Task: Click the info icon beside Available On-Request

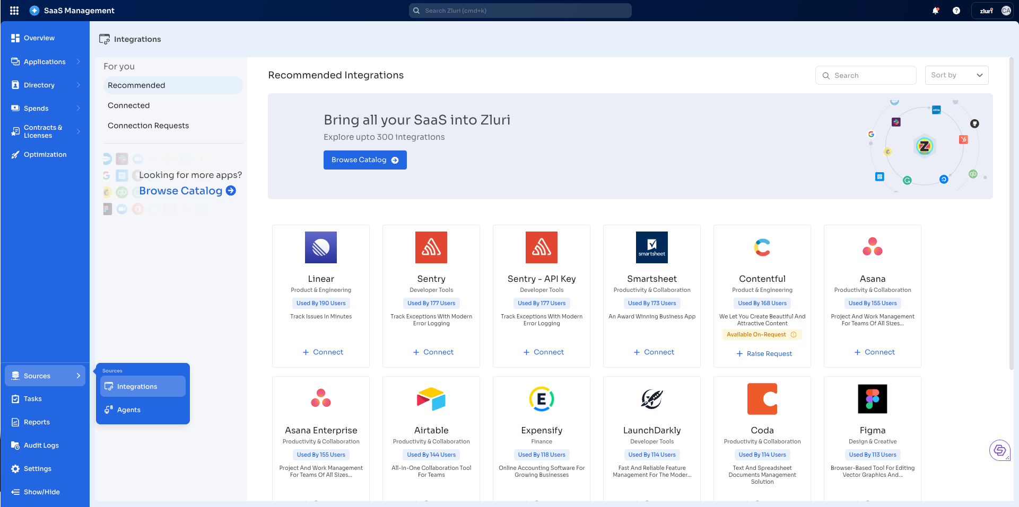Action: tap(794, 335)
